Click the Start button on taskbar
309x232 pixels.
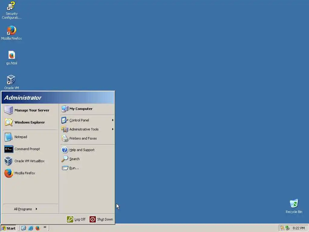tap(8, 228)
